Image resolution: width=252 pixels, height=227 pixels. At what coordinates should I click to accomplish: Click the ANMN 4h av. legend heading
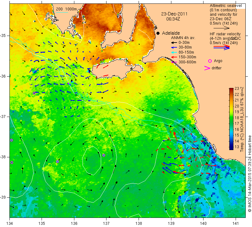click(183, 38)
